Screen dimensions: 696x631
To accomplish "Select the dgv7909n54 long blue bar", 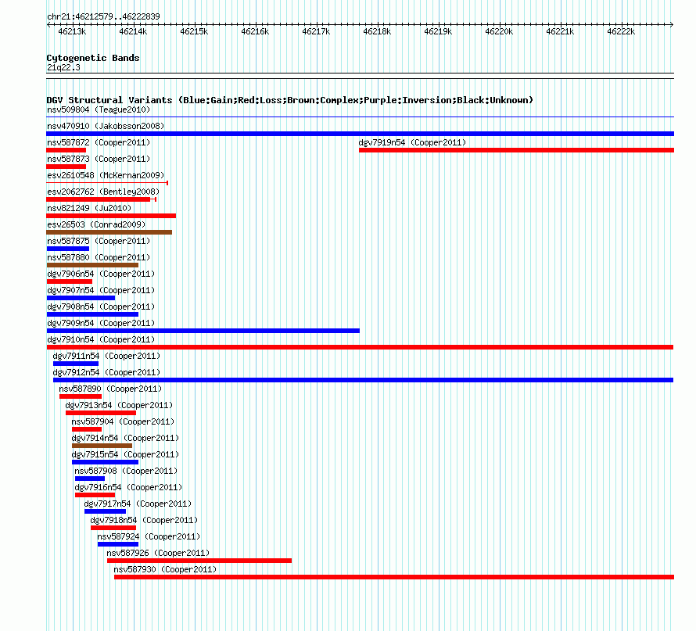I will pyautogui.click(x=203, y=331).
